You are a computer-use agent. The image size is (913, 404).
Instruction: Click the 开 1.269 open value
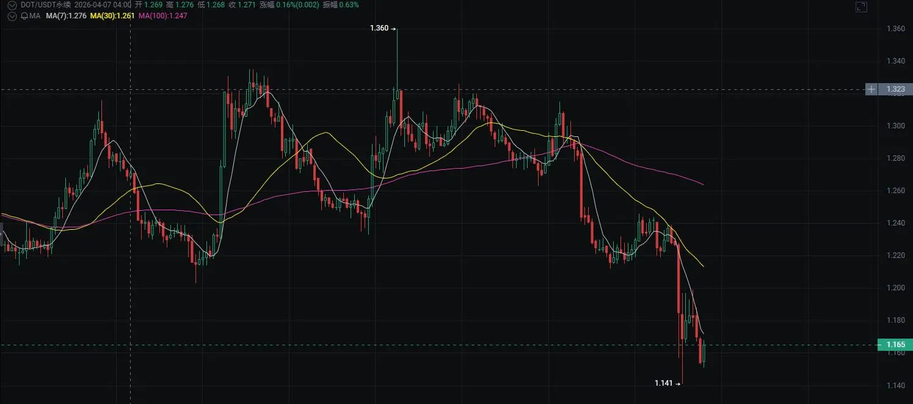pyautogui.click(x=149, y=5)
